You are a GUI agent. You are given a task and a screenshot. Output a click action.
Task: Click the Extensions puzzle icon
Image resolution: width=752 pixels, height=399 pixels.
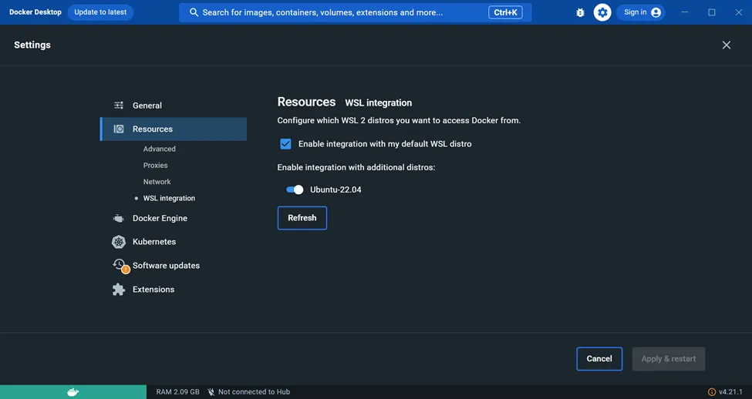point(119,290)
